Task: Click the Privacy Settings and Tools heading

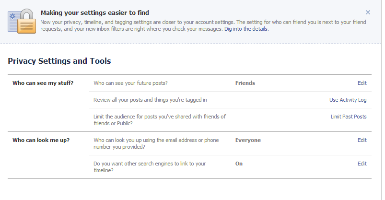Action: click(59, 61)
